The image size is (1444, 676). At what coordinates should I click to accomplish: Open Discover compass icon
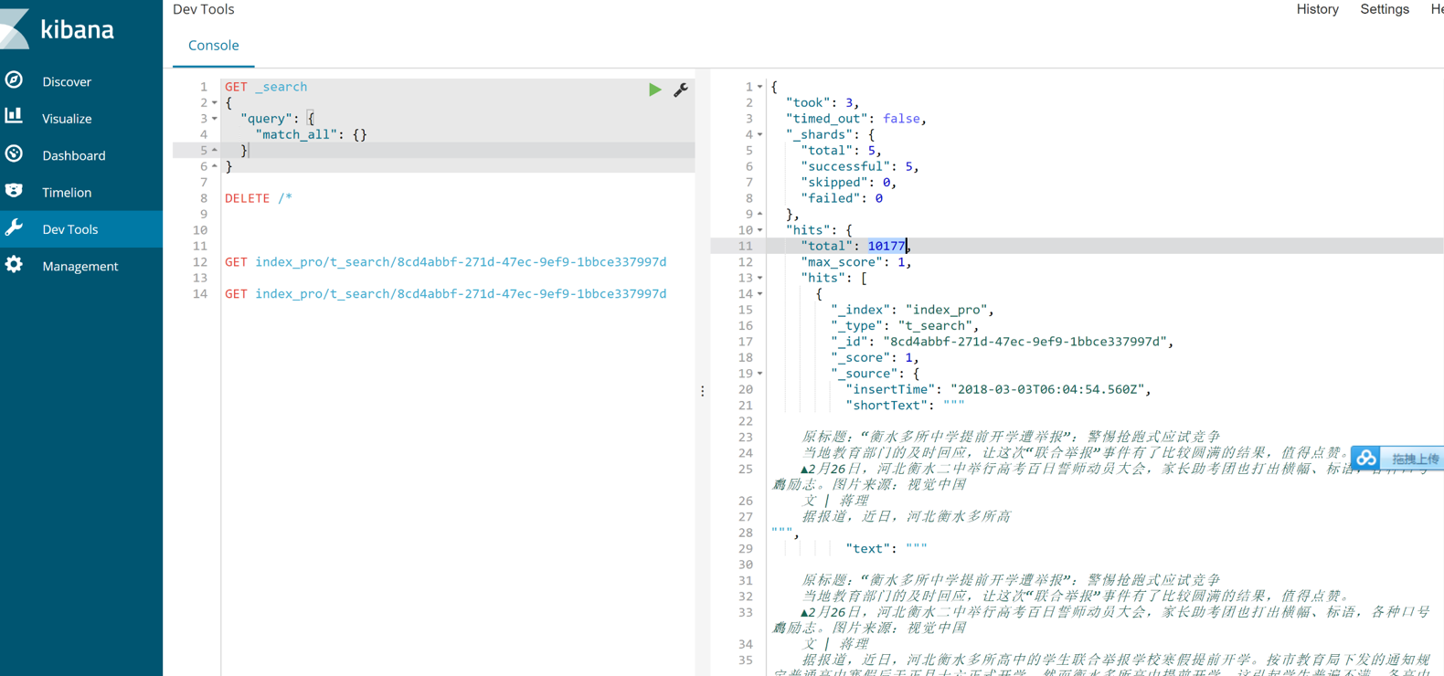[14, 80]
